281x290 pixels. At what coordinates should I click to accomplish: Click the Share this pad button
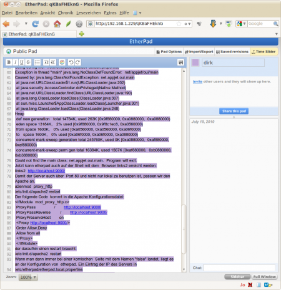[234, 111]
